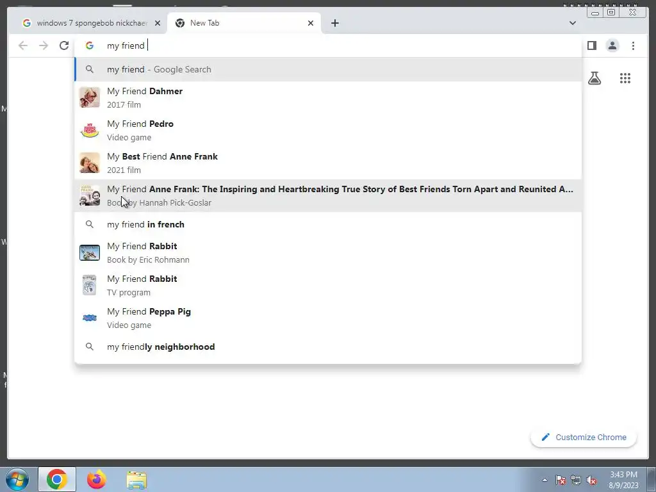Click the My Friend Rabbit book cover thumbnail
656x492 pixels.
click(x=90, y=252)
